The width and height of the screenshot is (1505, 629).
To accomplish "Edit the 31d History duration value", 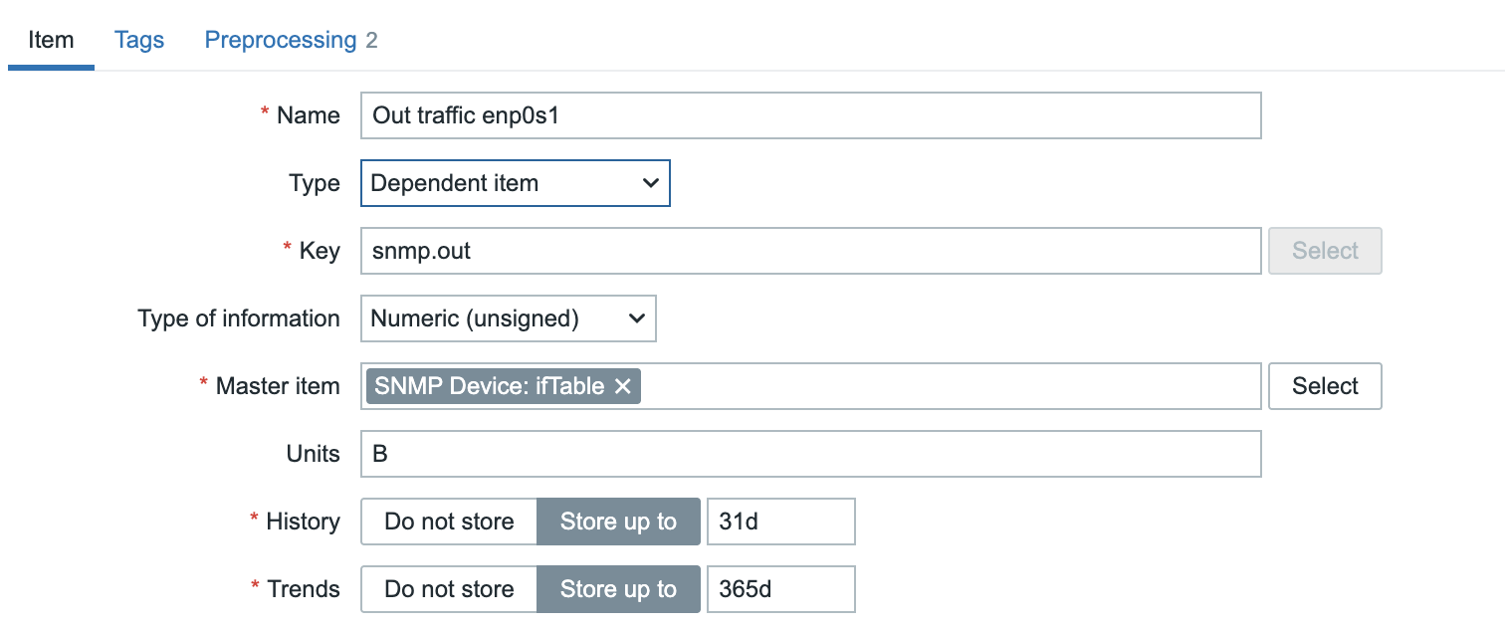I will tap(780, 522).
